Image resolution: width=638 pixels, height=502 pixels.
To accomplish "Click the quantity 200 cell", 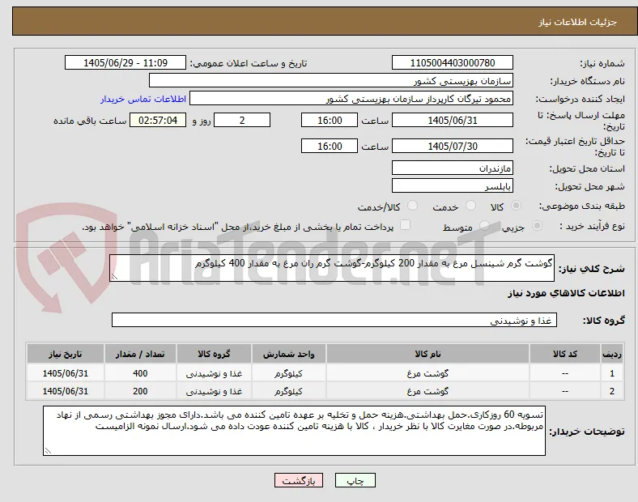I will pyautogui.click(x=140, y=391).
